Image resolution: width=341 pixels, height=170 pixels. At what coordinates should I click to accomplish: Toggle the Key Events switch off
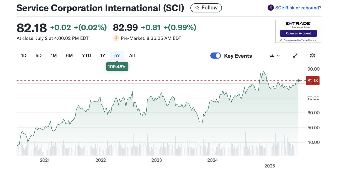point(216,56)
